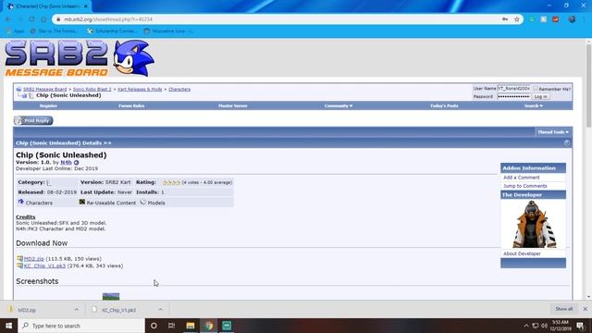The image size is (592, 333).
Task: Reload the current page
Action: tap(31, 19)
